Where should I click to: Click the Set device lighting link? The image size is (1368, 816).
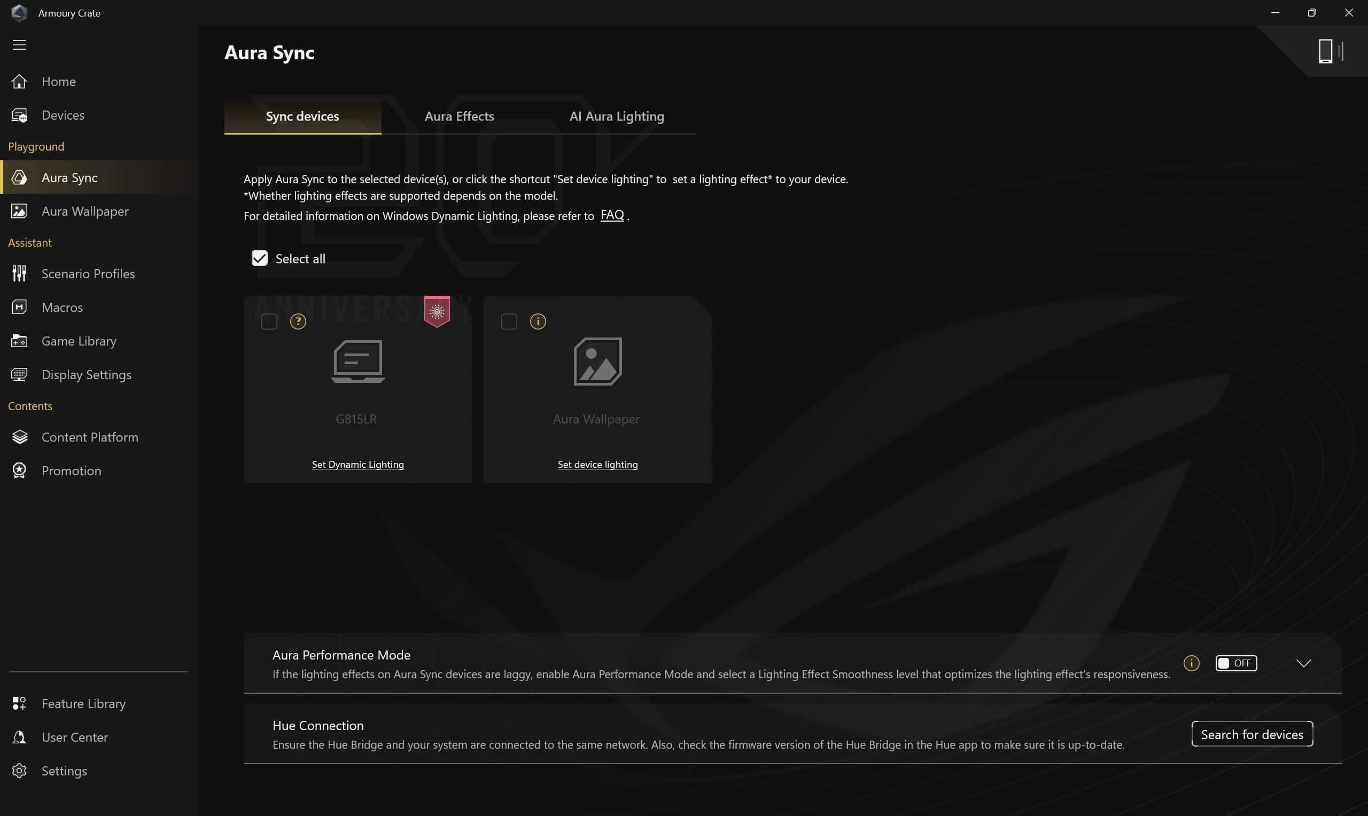pyautogui.click(x=598, y=464)
